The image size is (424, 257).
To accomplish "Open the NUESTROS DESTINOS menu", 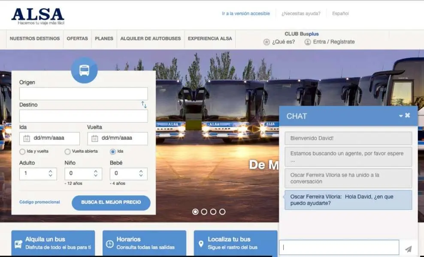I will tap(35, 39).
